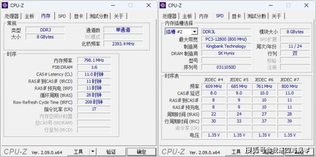316x157 pixels.
Task: Click the 1:6 FSB:DRAM value
Action: point(94,67)
